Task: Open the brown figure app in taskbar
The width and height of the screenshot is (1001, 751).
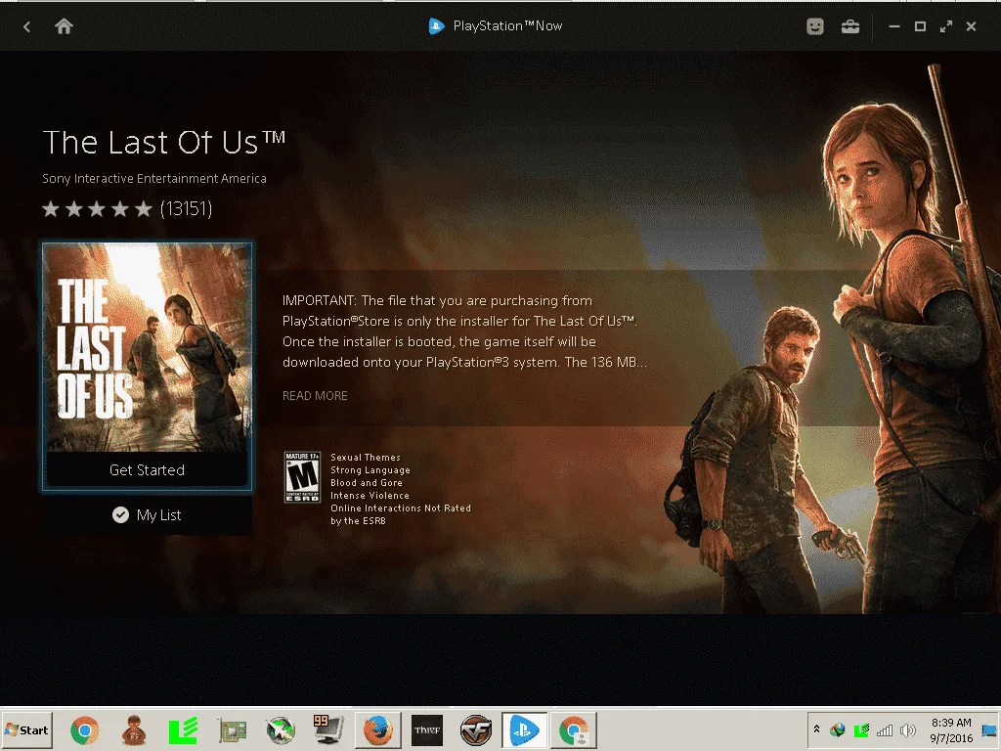Action: tap(134, 730)
